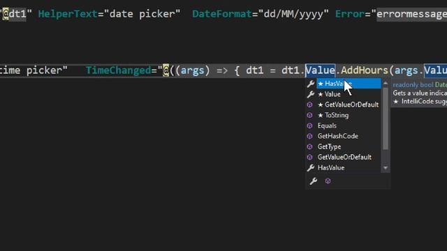Image resolution: width=447 pixels, height=251 pixels.
Task: Select the unstarred GetValueOrDefault entry
Action: [x=349, y=158]
